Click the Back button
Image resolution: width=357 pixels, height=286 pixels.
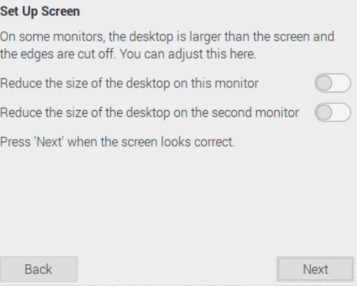tap(38, 269)
